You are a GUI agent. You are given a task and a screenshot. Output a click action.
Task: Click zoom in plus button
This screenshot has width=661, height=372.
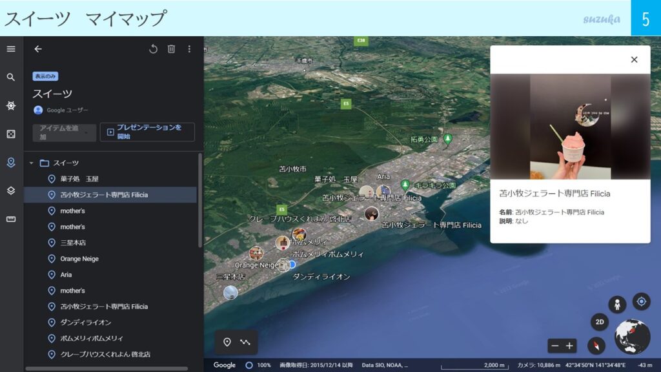point(569,346)
